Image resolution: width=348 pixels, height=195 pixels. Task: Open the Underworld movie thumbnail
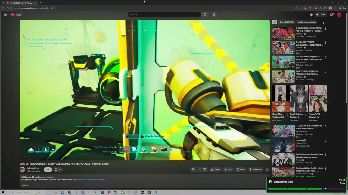point(283,146)
